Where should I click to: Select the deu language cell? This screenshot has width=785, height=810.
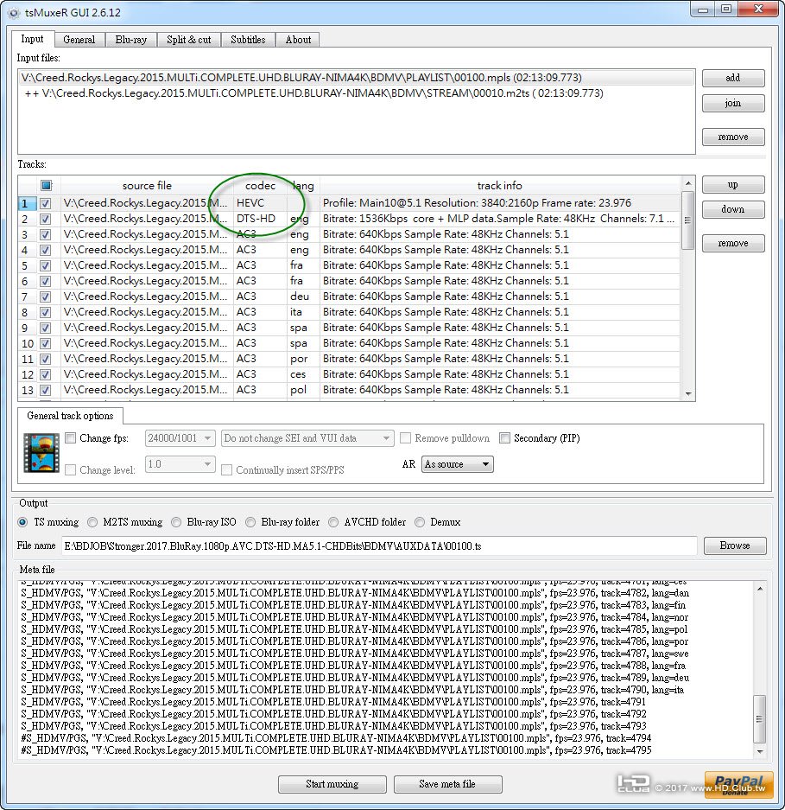(303, 297)
